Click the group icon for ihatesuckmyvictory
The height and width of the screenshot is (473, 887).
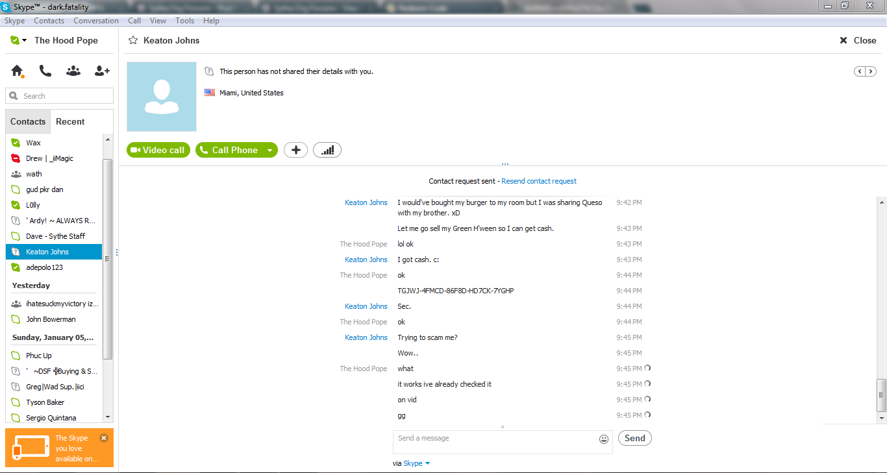tap(16, 304)
